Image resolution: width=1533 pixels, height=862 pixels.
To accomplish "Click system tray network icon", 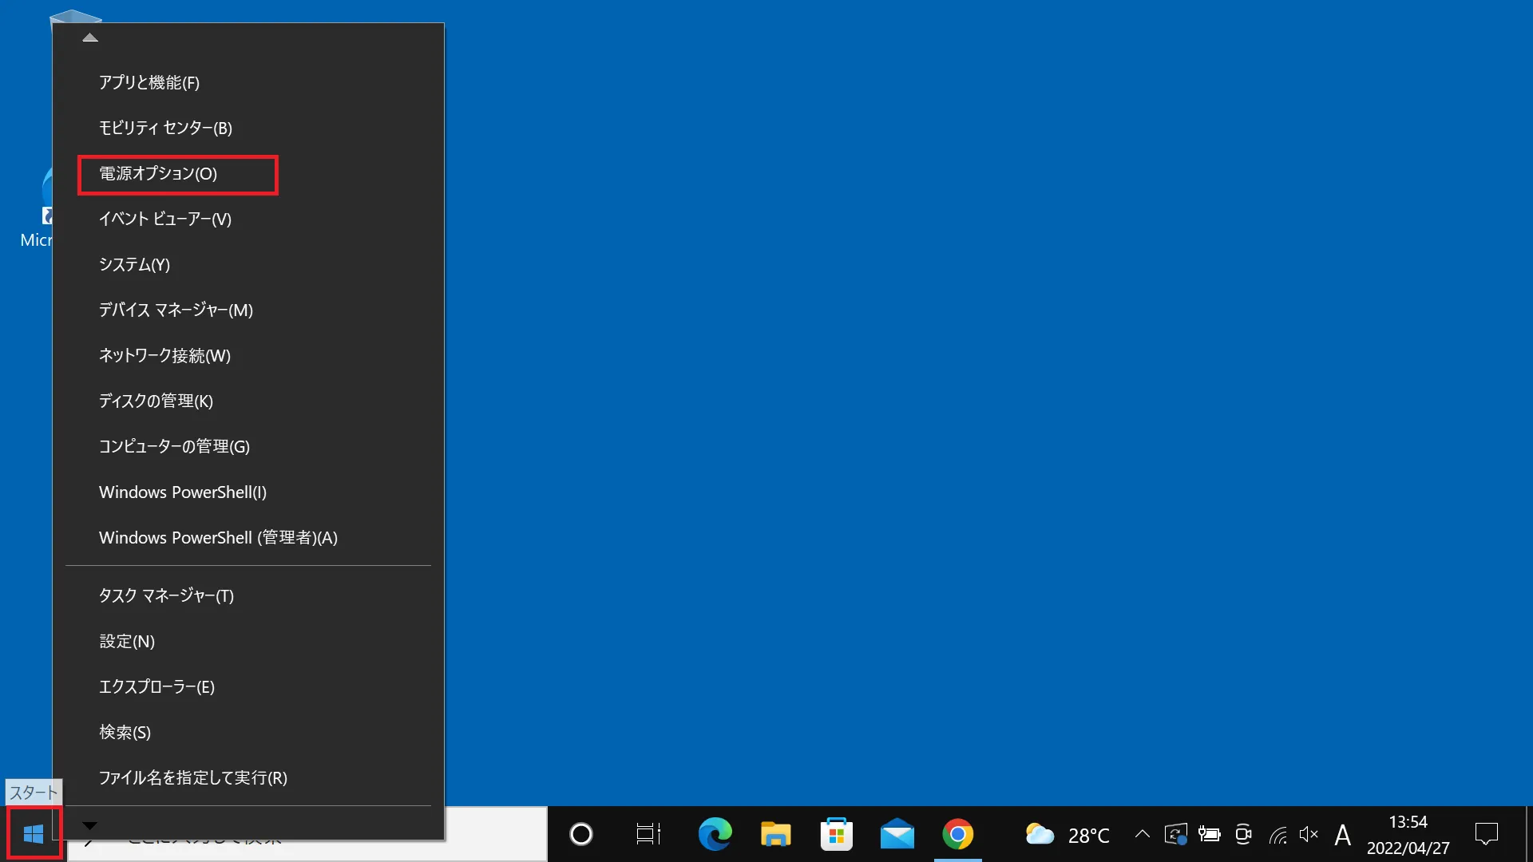I will (1276, 835).
